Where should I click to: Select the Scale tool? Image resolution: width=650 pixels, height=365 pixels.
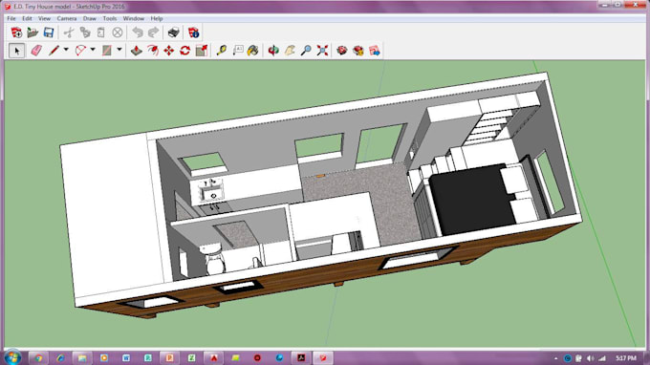click(x=202, y=51)
